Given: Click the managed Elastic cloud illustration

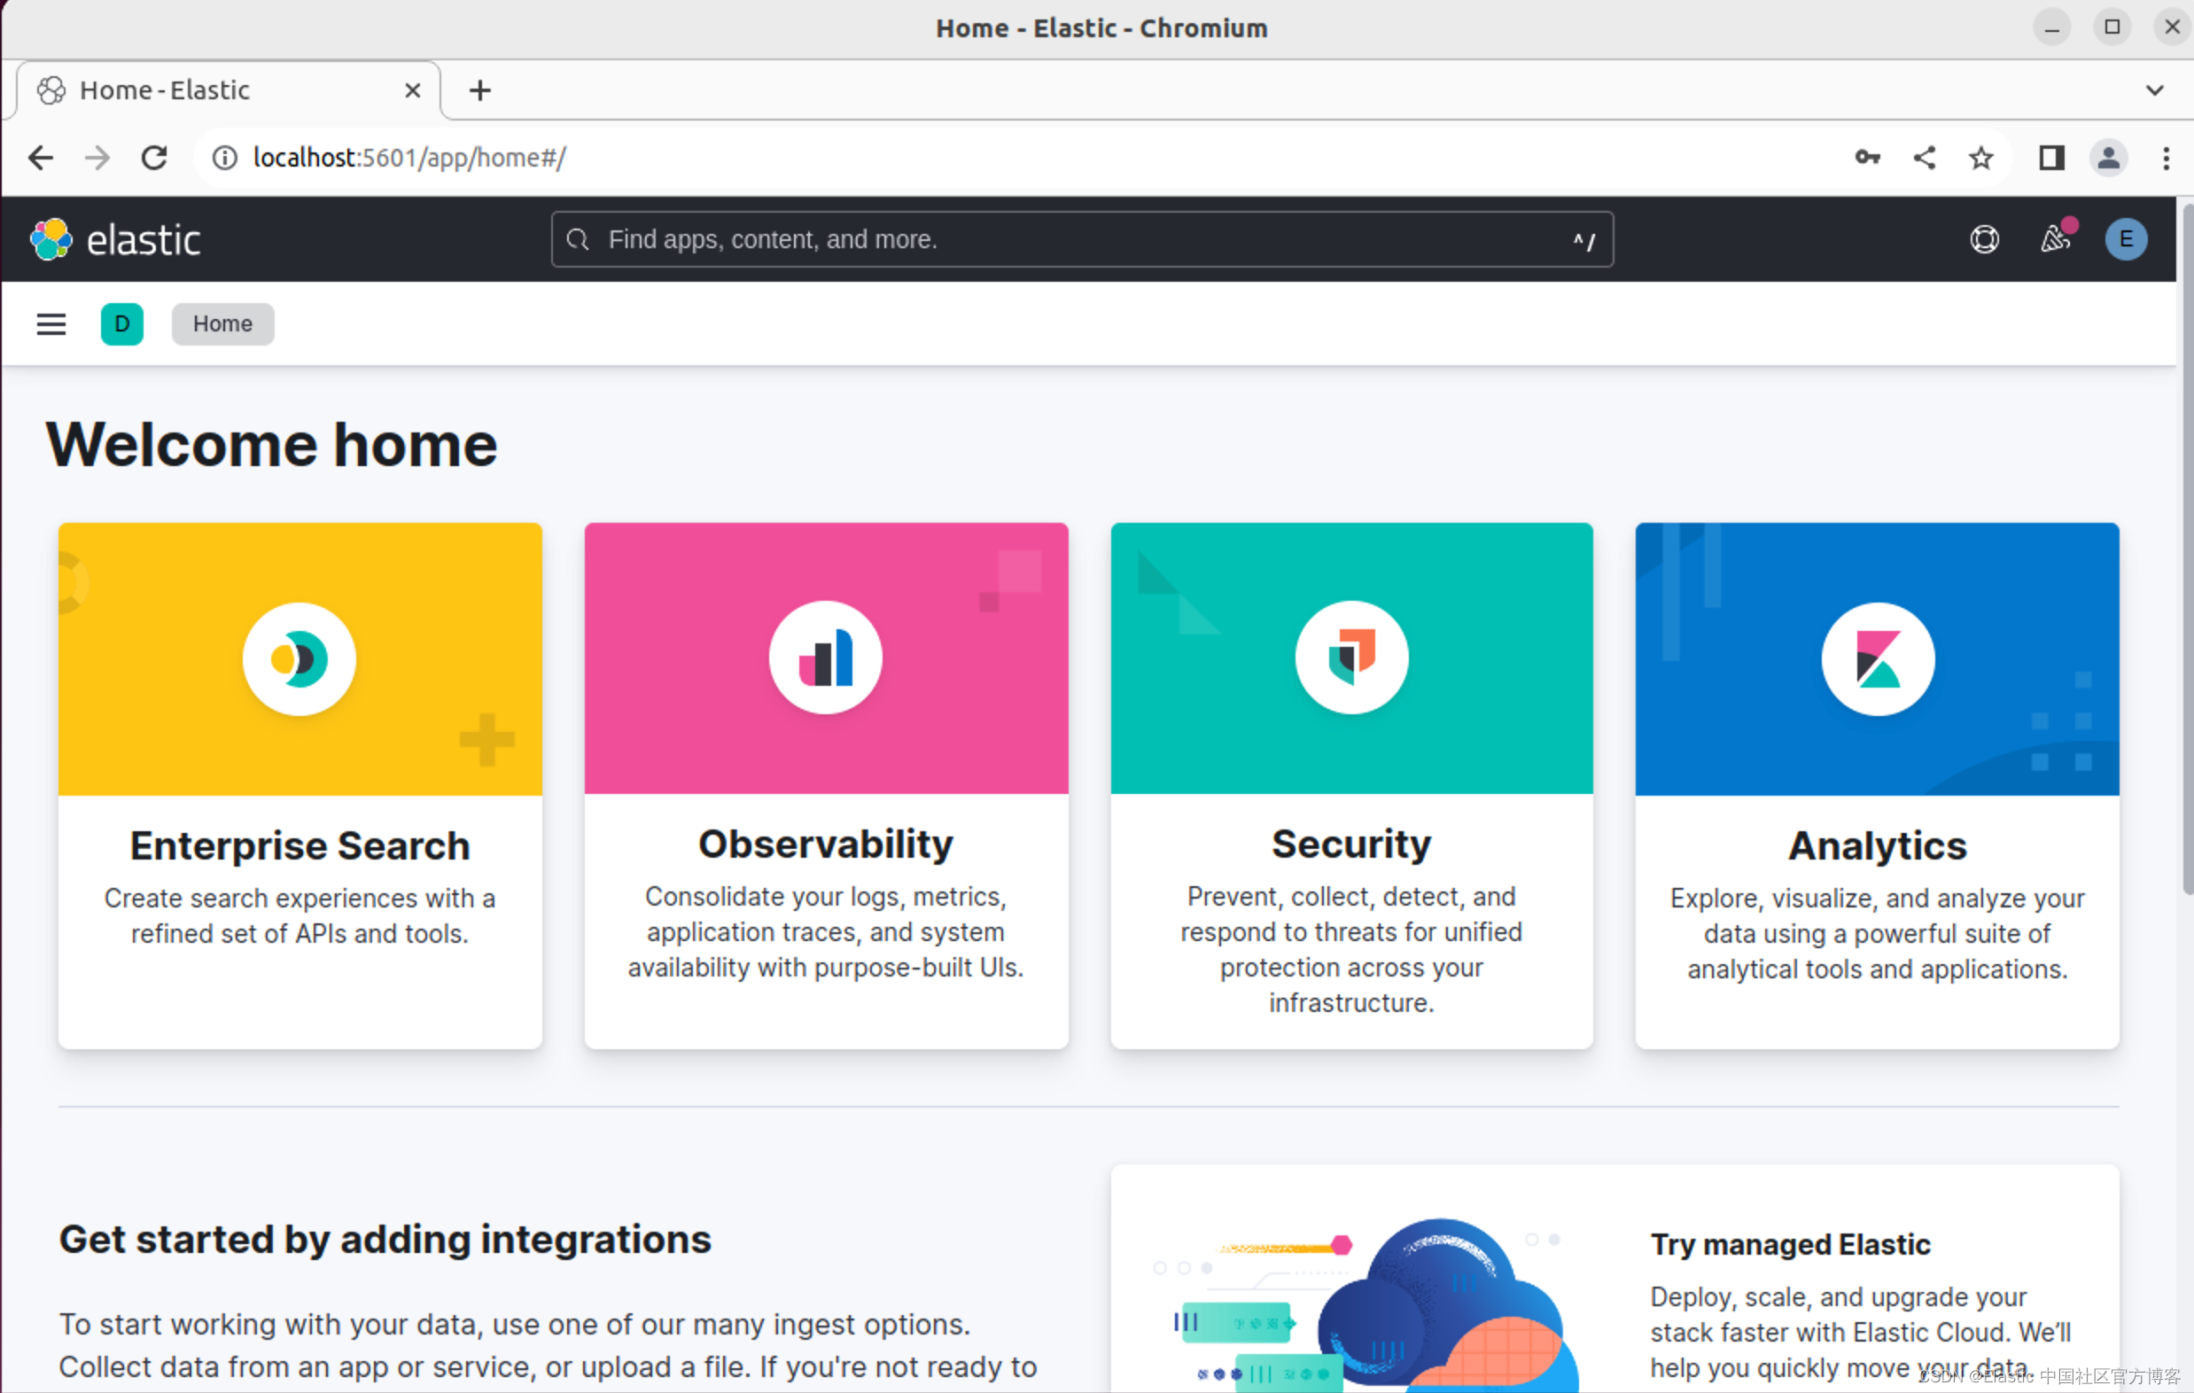Looking at the screenshot, I should [1366, 1304].
